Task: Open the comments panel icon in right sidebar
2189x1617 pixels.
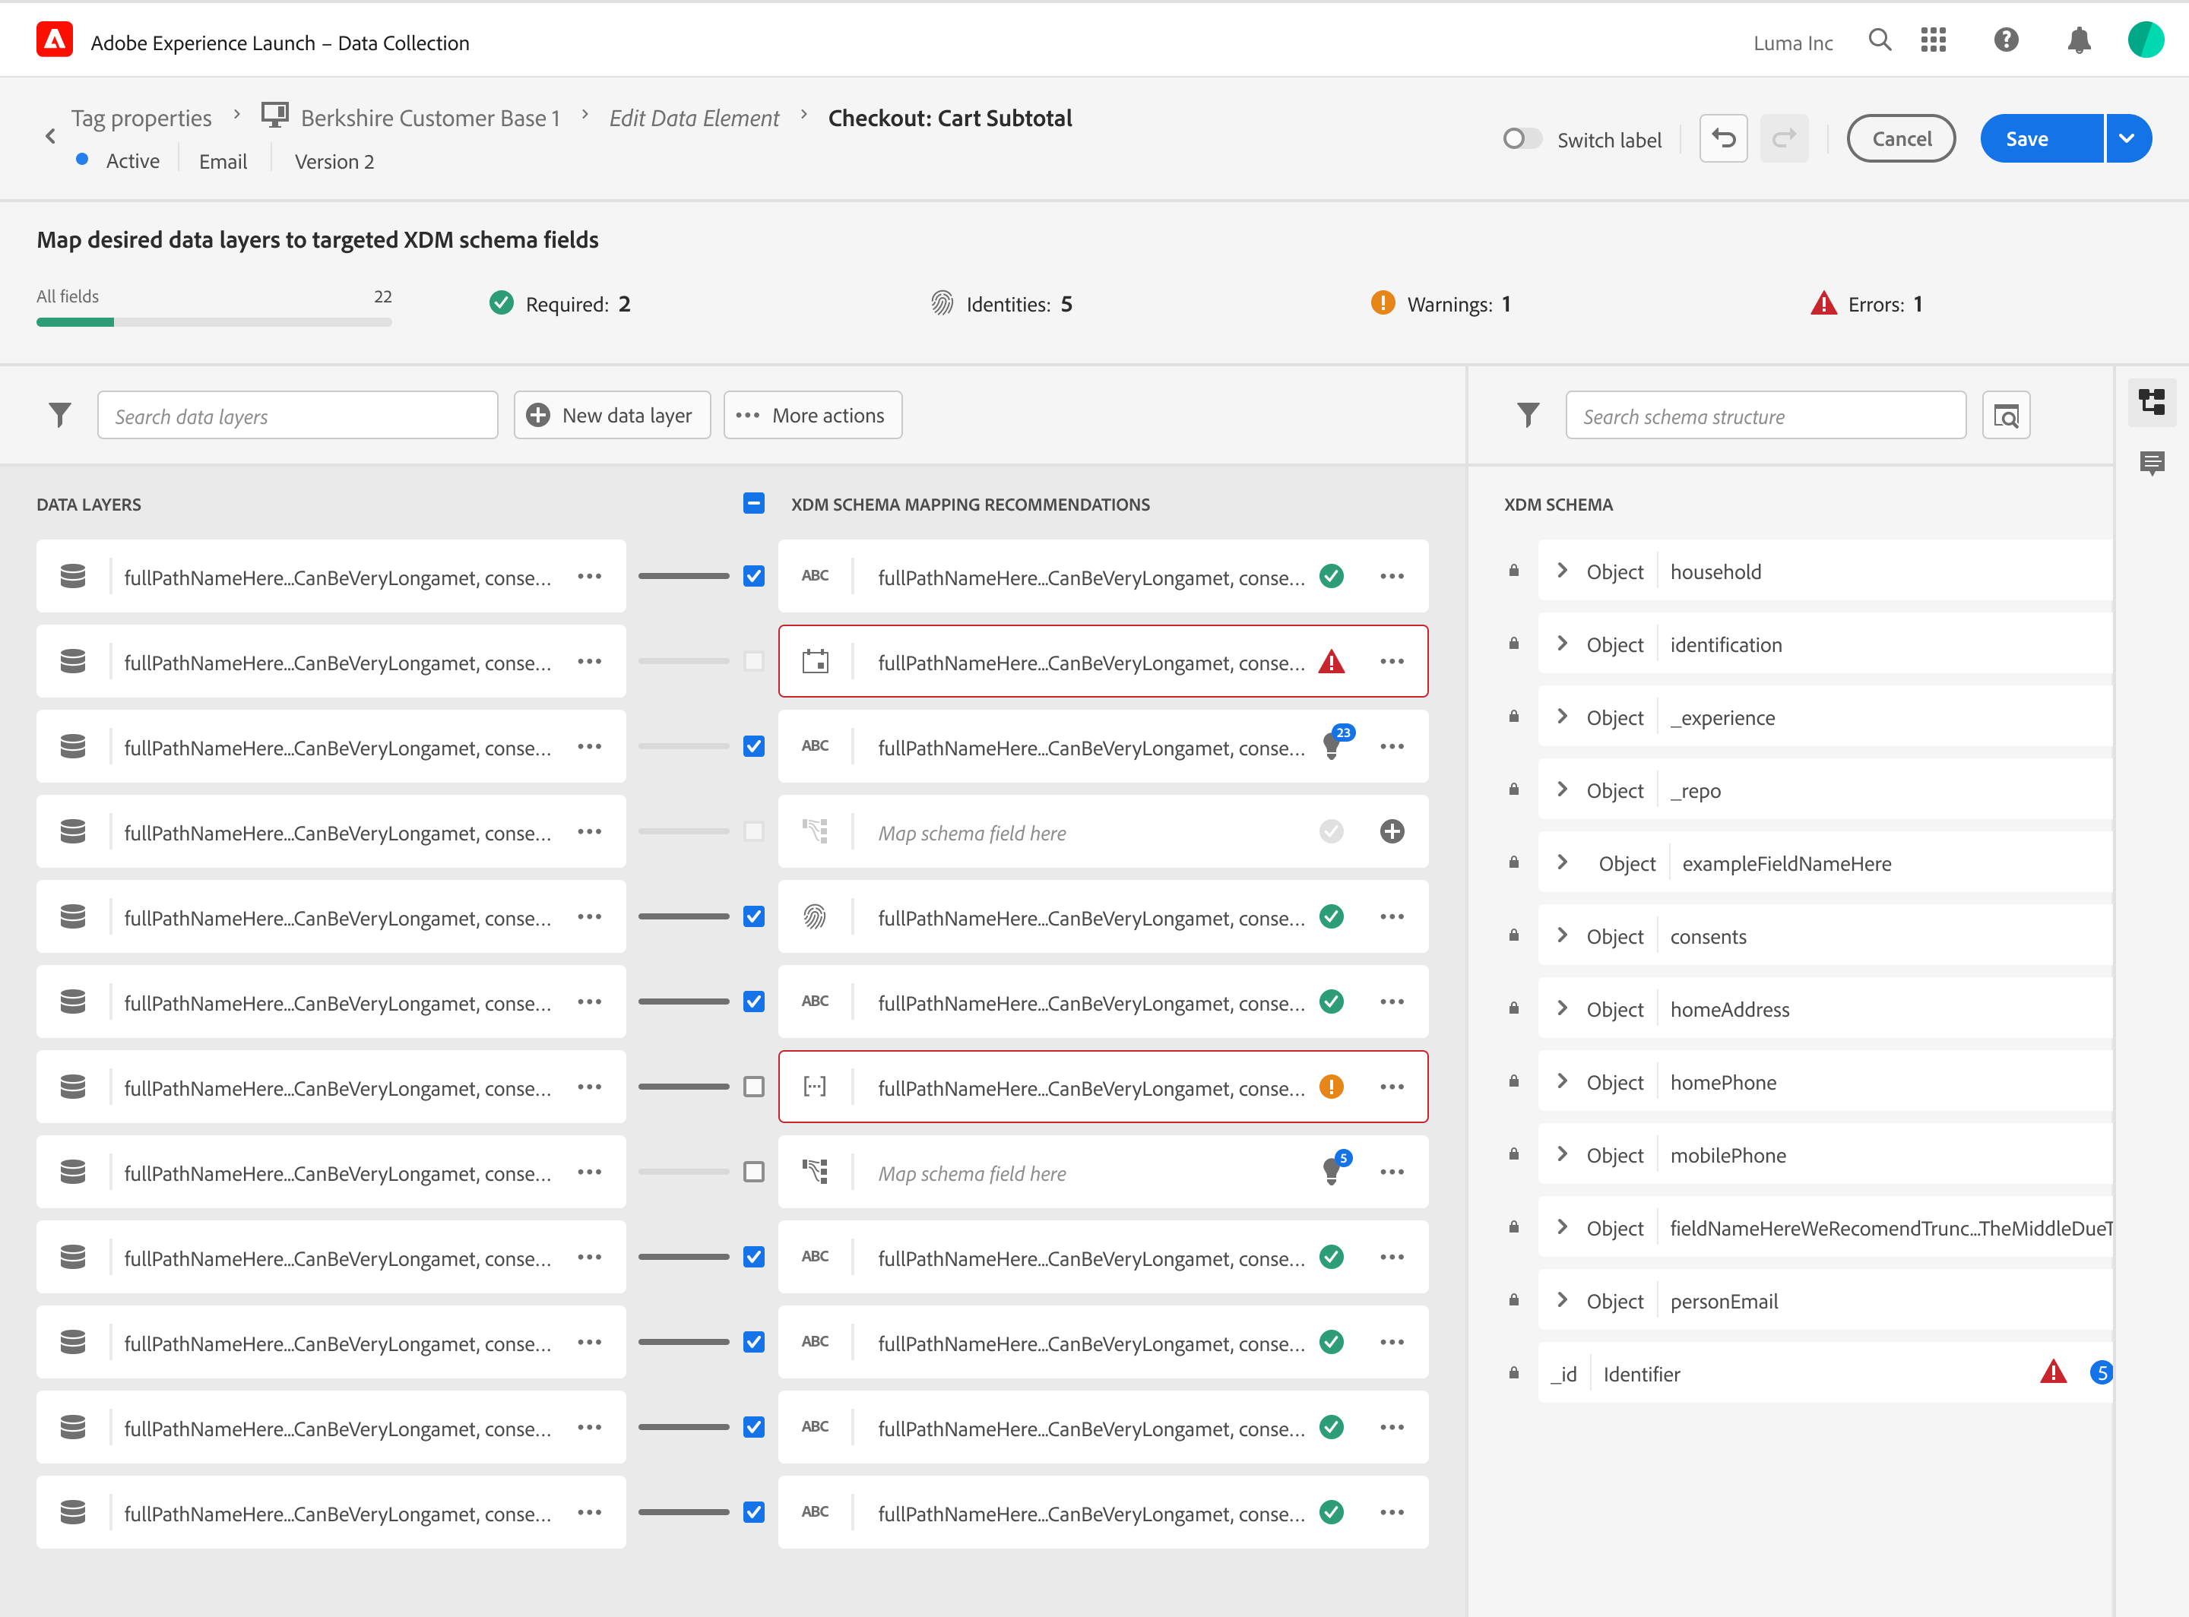Action: (2152, 463)
